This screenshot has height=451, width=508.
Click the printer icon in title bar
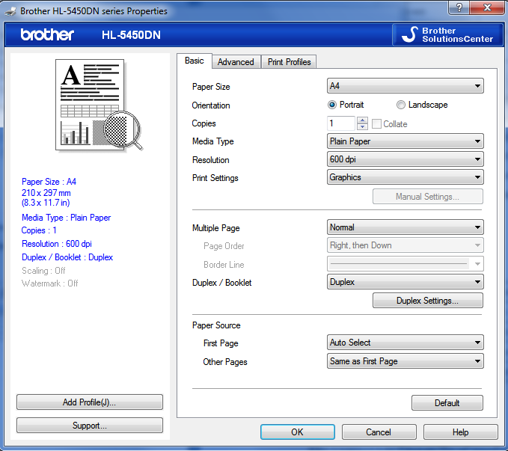coord(10,11)
